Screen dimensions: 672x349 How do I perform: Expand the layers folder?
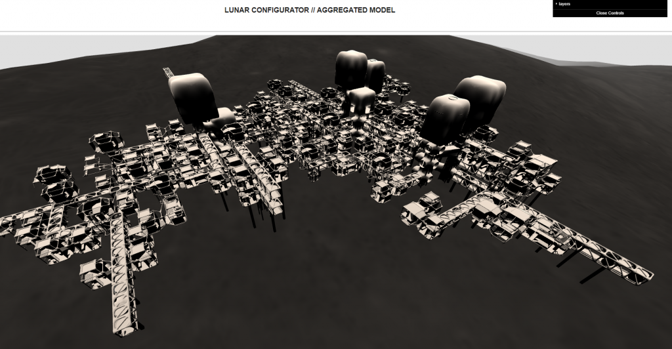click(564, 4)
